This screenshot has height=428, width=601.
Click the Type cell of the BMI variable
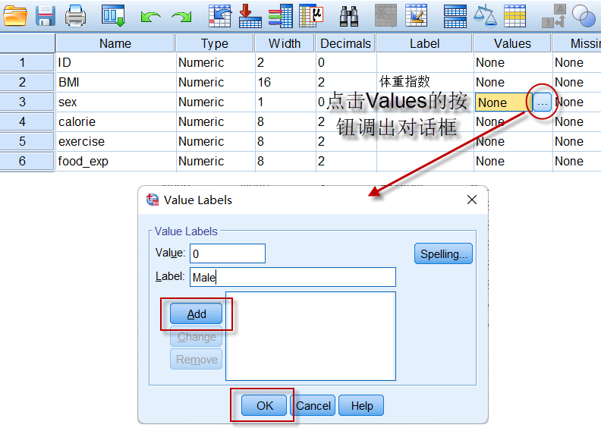[x=214, y=82]
